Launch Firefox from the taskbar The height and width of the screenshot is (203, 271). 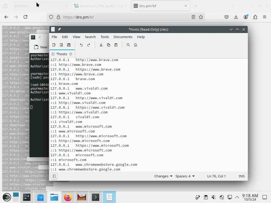[68, 197]
